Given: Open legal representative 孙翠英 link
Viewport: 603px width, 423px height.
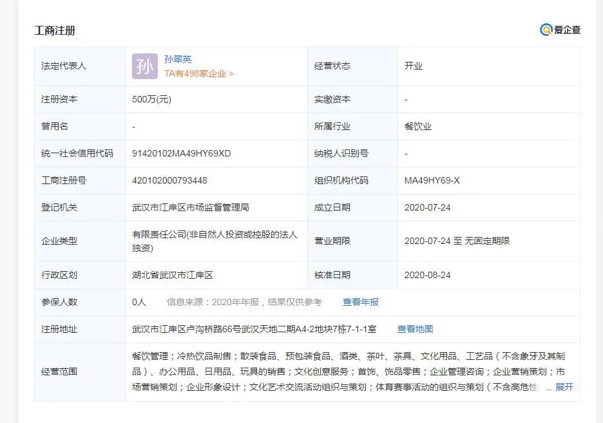Looking at the screenshot, I should [x=178, y=59].
